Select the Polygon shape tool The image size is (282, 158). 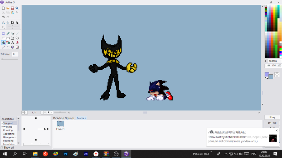coord(13,38)
